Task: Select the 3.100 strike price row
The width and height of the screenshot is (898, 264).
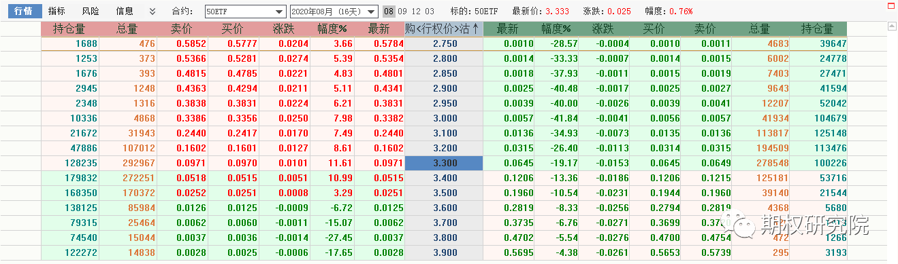Action: click(444, 133)
